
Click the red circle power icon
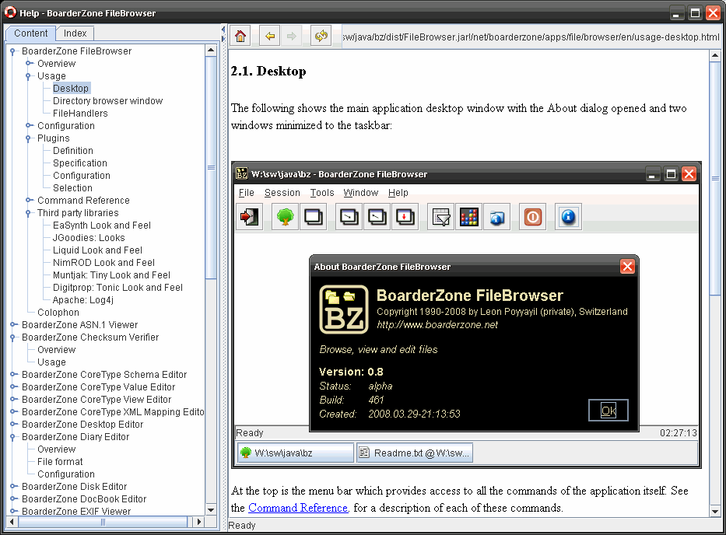coord(533,217)
